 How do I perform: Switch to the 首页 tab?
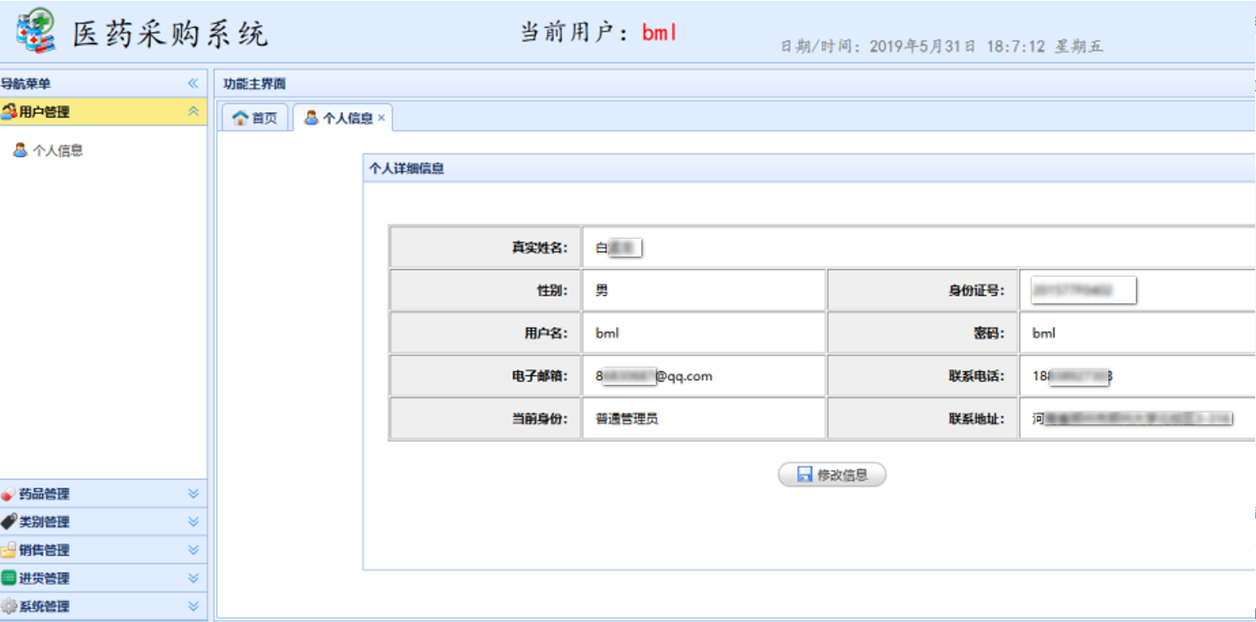tap(255, 118)
